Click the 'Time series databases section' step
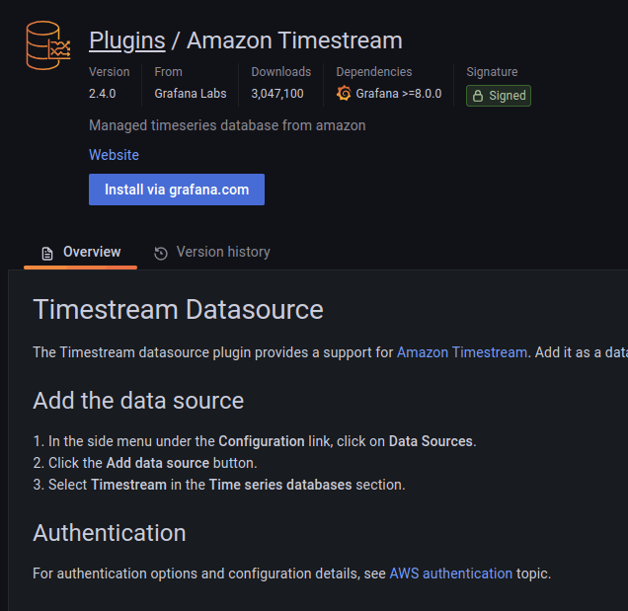Screen dimensions: 628x611 (219, 485)
